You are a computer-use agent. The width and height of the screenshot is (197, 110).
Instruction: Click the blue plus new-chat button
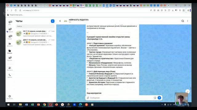53,21
